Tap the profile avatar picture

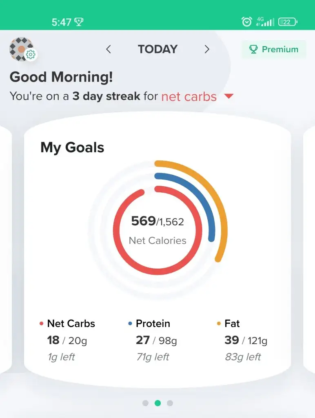pyautogui.click(x=21, y=49)
